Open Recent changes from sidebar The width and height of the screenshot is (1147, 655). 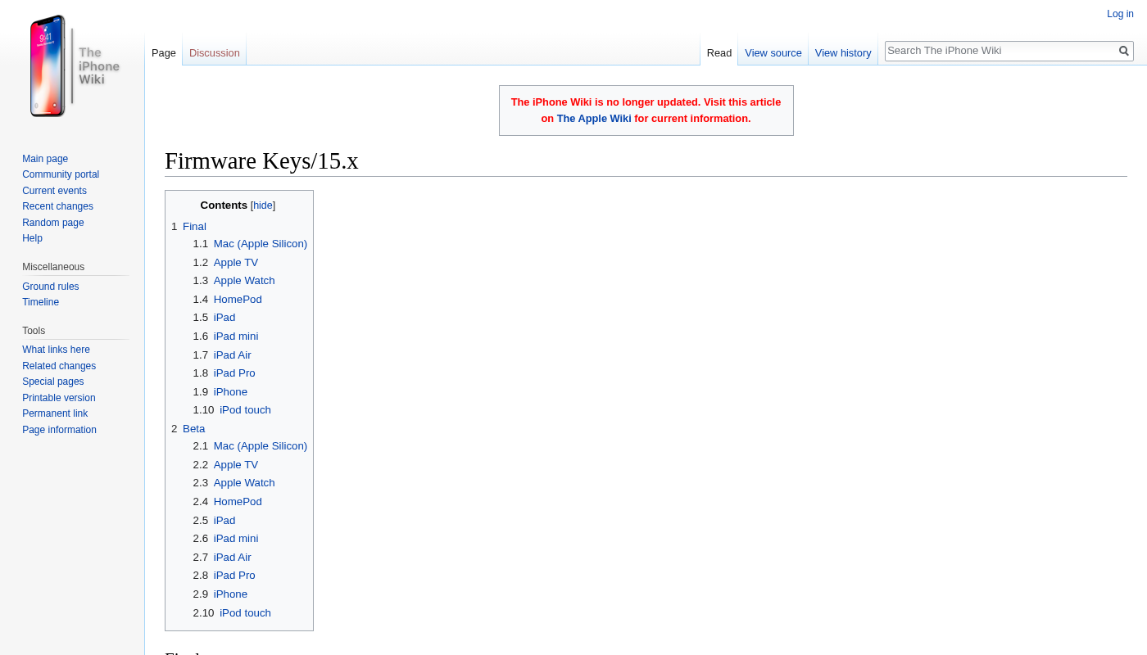pos(57,206)
